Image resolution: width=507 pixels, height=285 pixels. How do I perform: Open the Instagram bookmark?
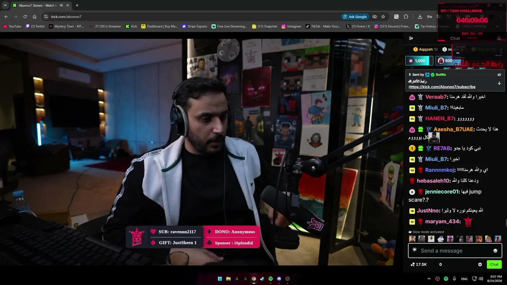point(292,27)
